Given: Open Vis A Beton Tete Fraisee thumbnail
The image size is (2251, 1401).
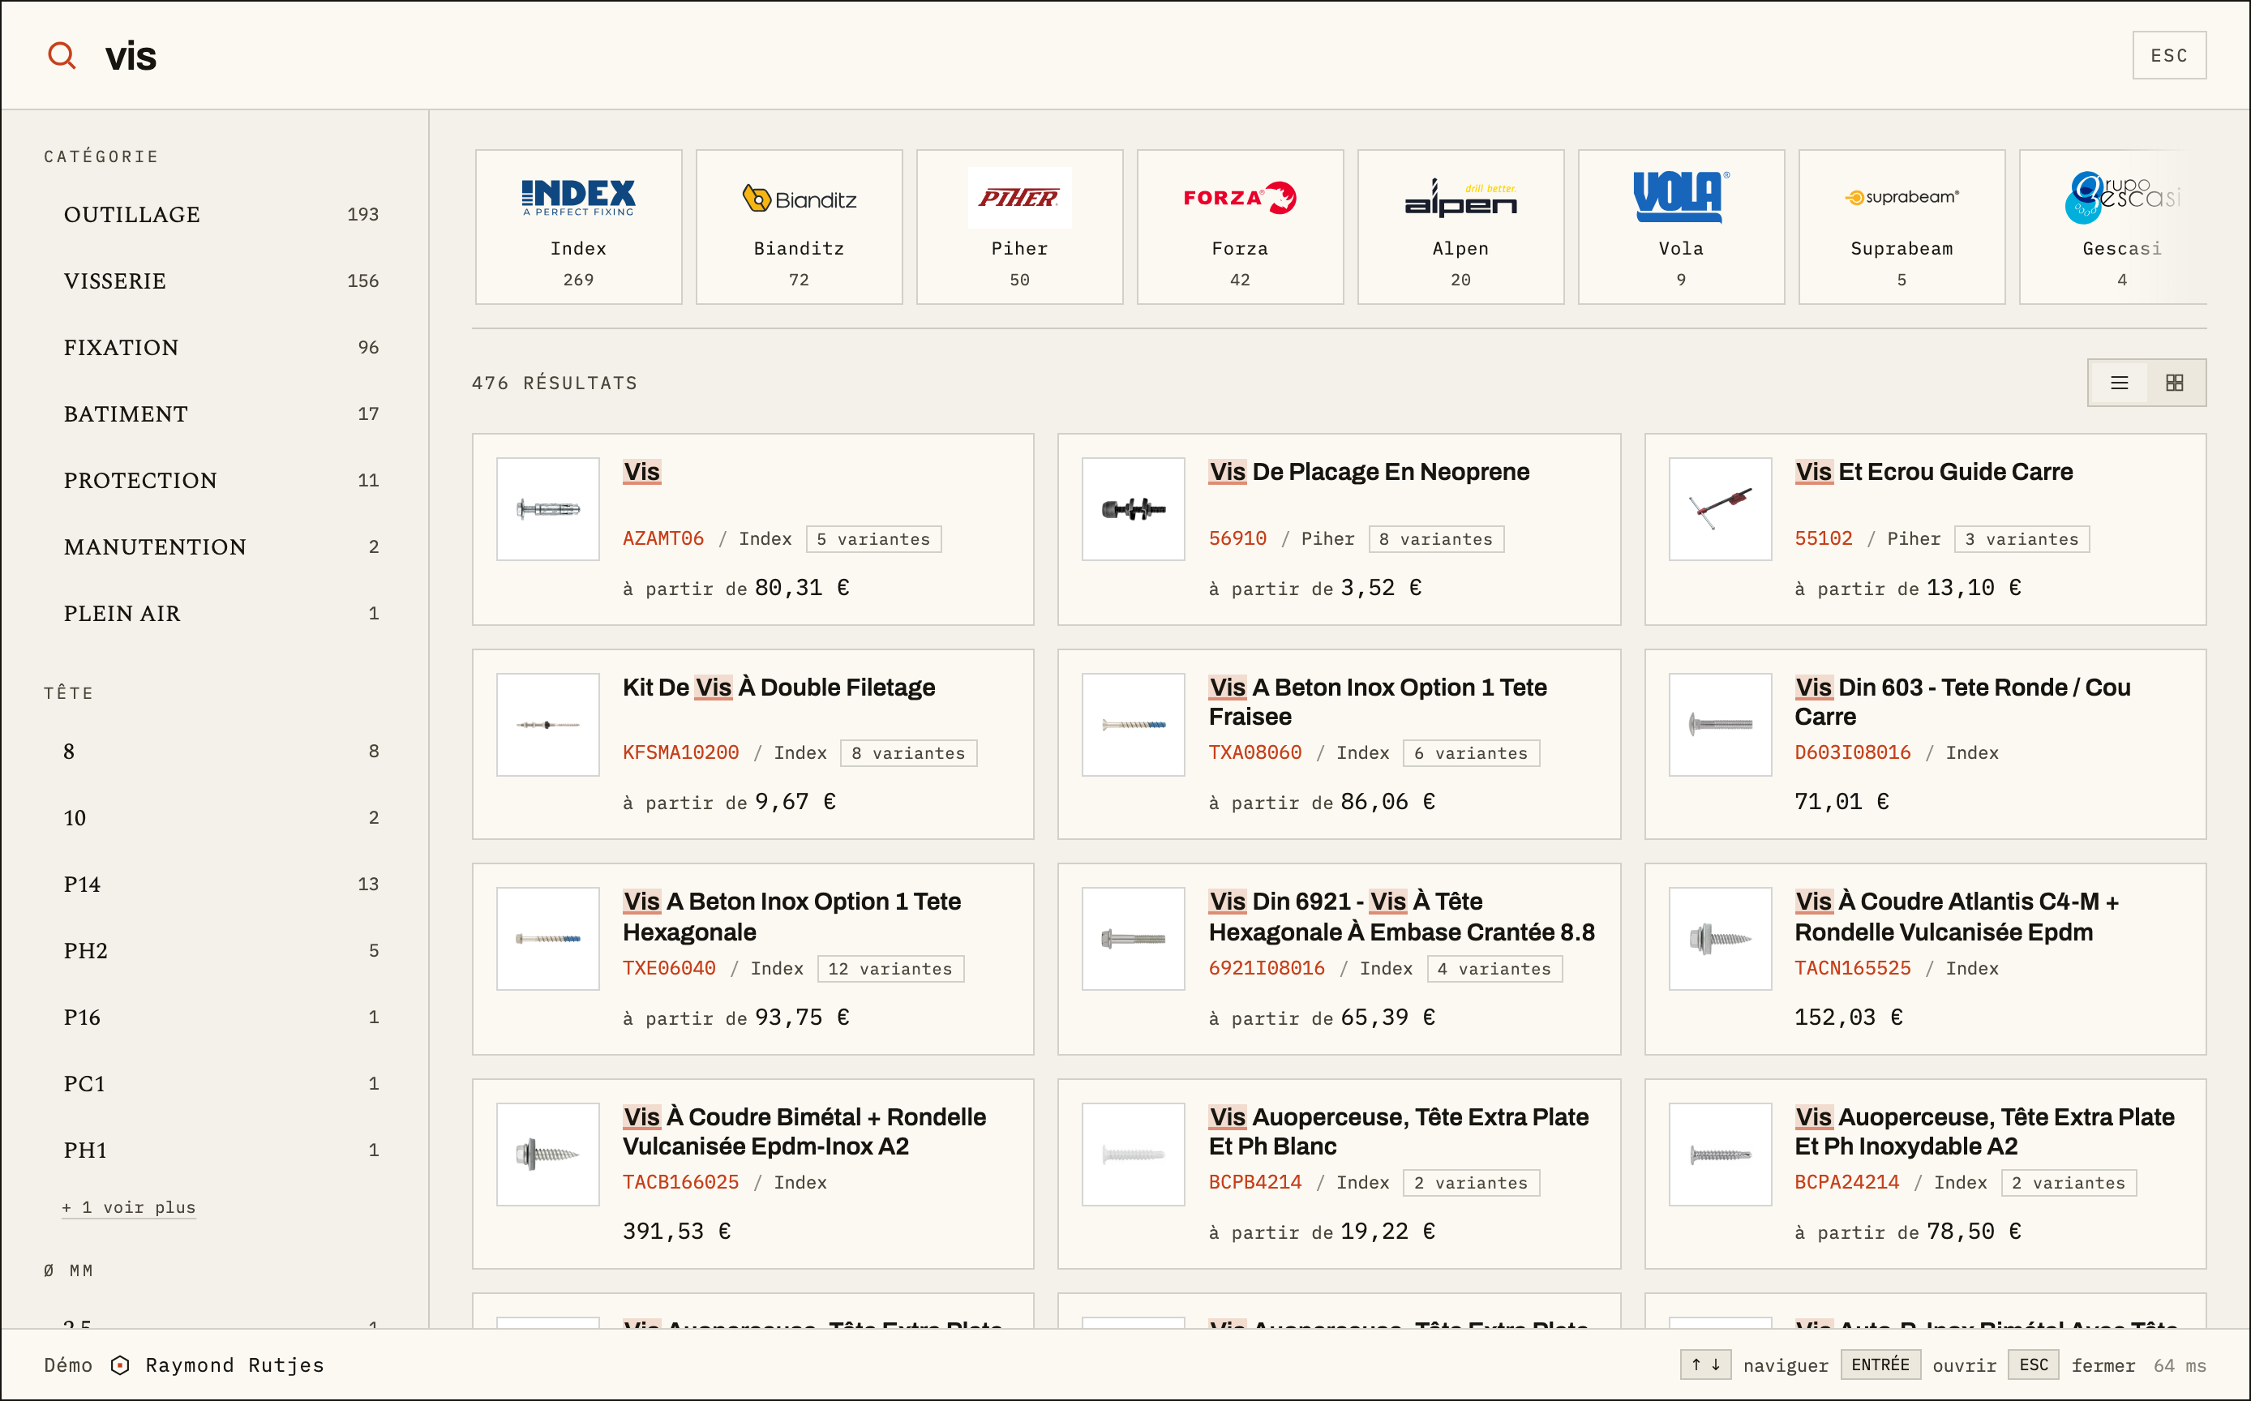Looking at the screenshot, I should click(x=1134, y=725).
